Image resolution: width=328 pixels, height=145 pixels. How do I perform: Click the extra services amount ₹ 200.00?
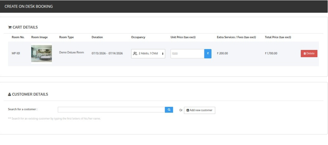click(x=222, y=54)
